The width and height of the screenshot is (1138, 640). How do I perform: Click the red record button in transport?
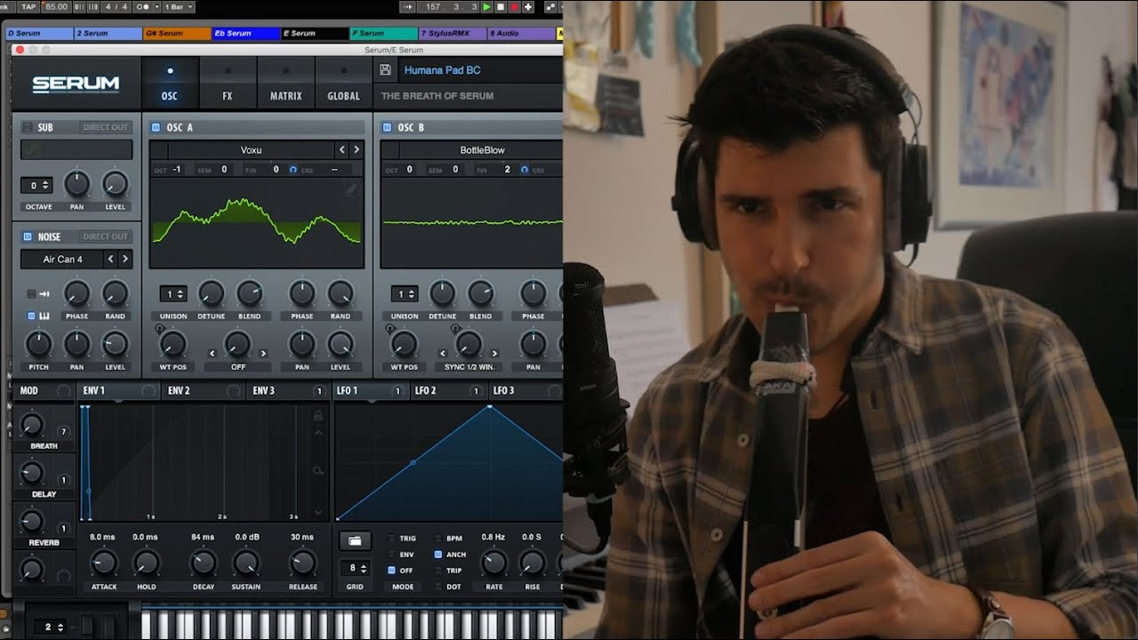[x=514, y=7]
